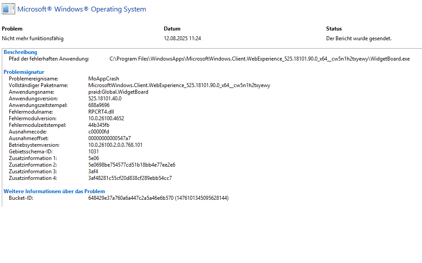Select exception code 'c00000fd'
Viewport: 422px width, 263px height.
coord(98,132)
